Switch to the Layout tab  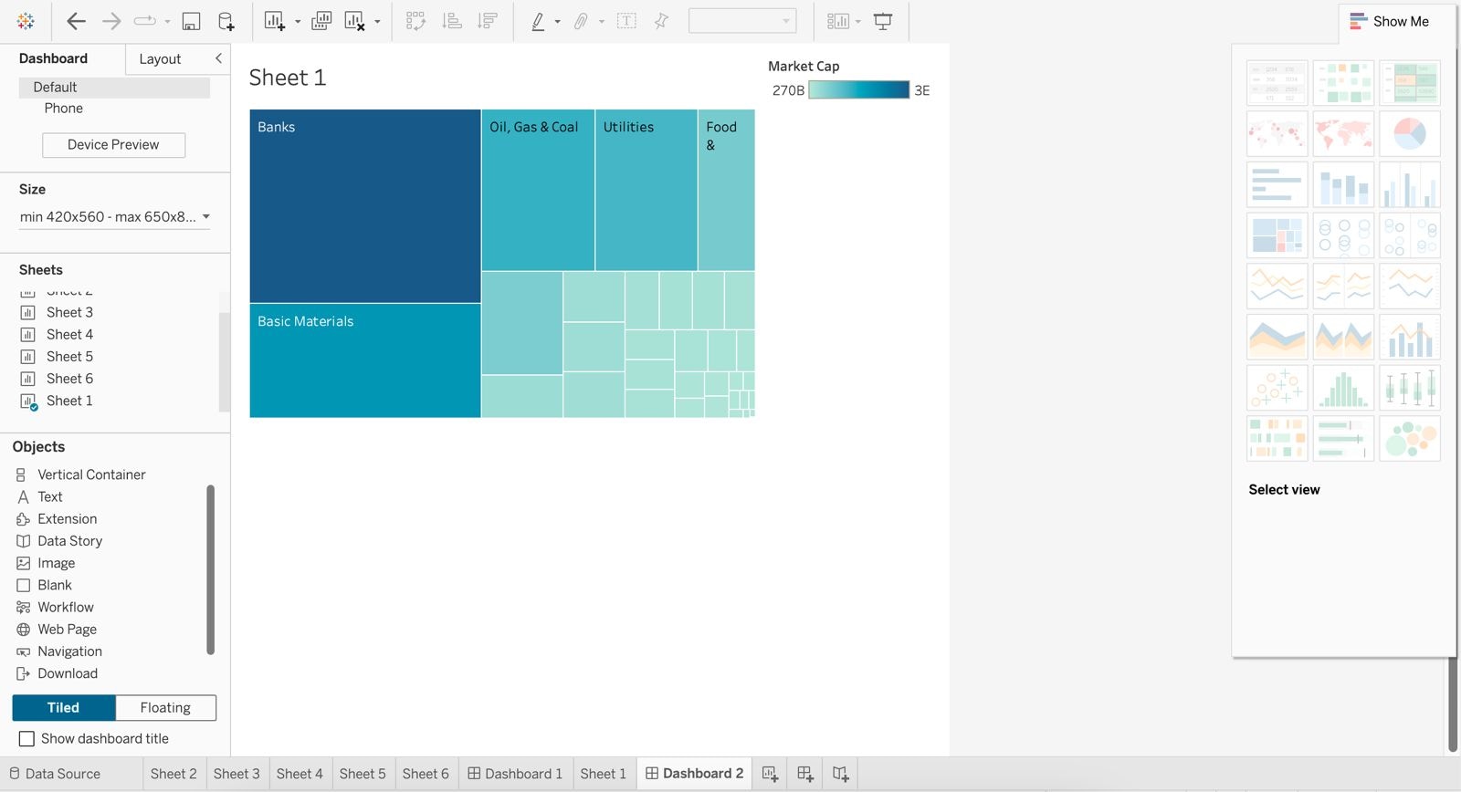tap(160, 59)
